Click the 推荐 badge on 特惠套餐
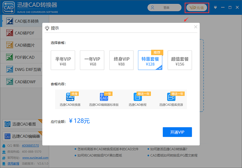 click(x=157, y=53)
